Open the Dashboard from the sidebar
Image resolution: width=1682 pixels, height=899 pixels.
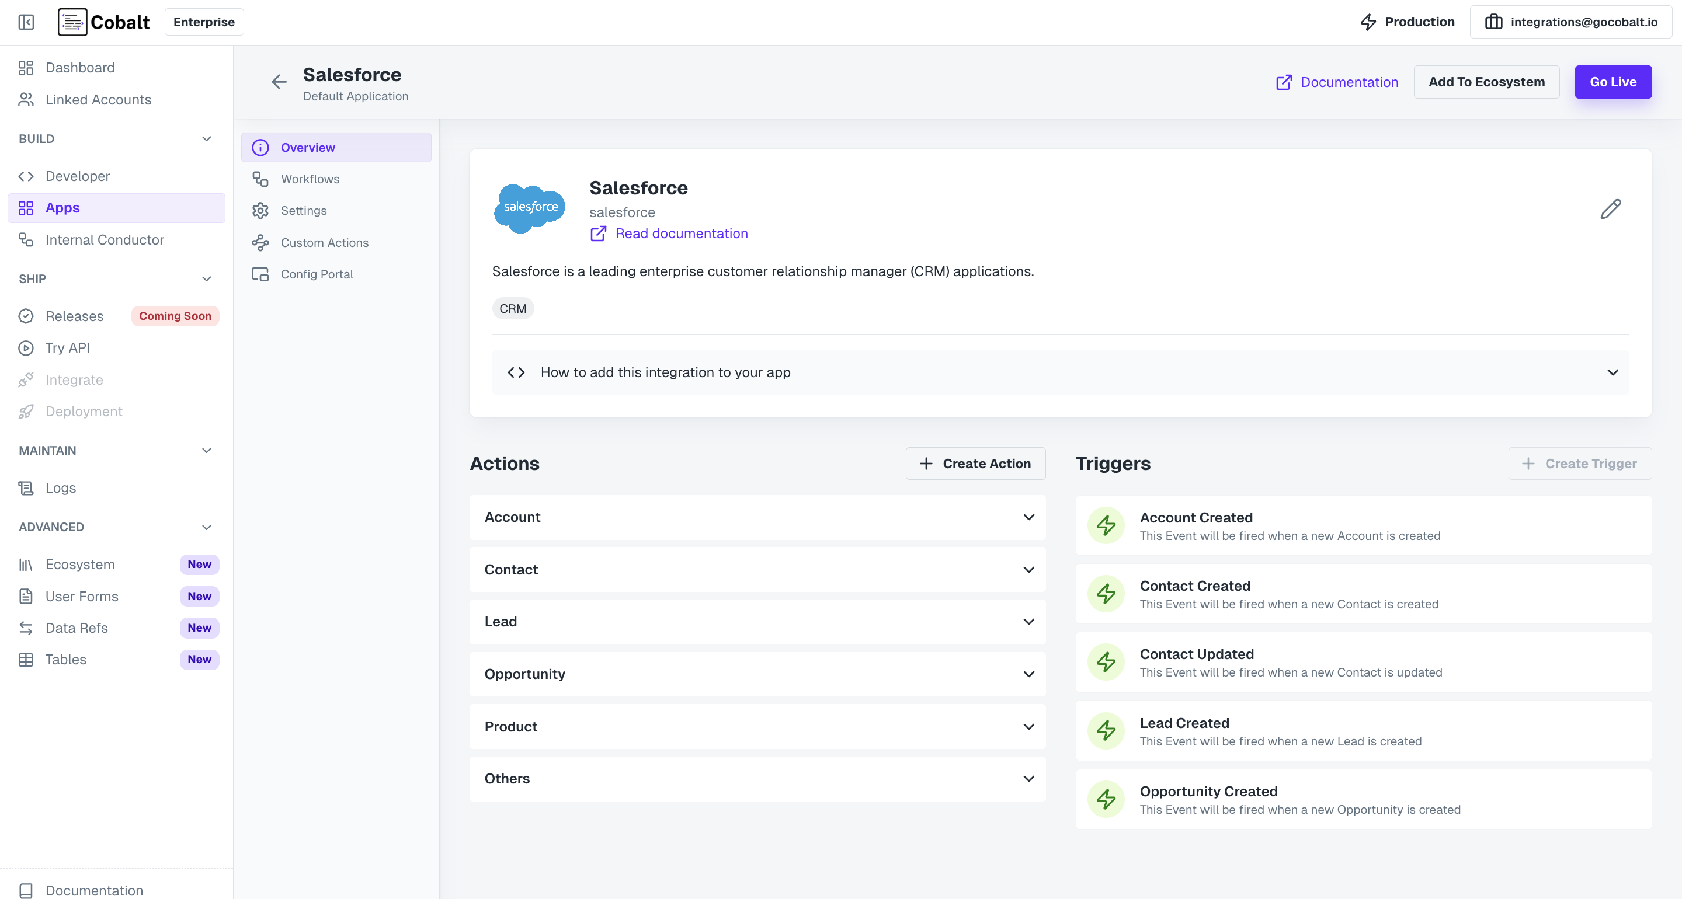pyautogui.click(x=79, y=67)
